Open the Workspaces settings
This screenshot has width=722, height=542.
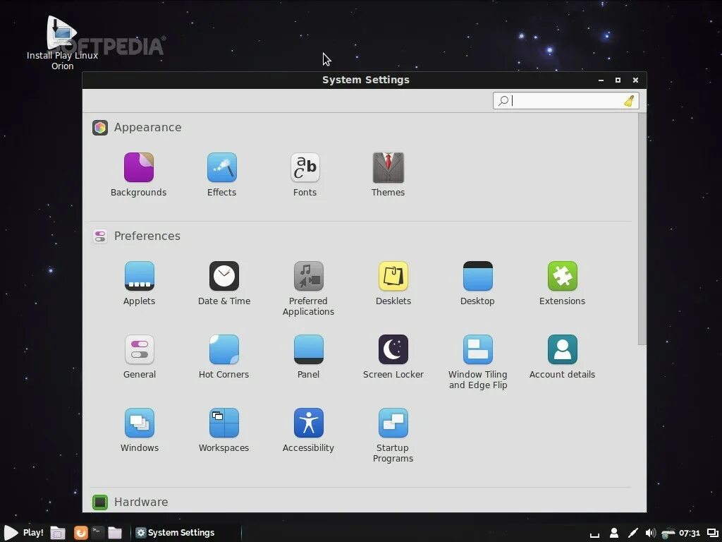coord(224,430)
